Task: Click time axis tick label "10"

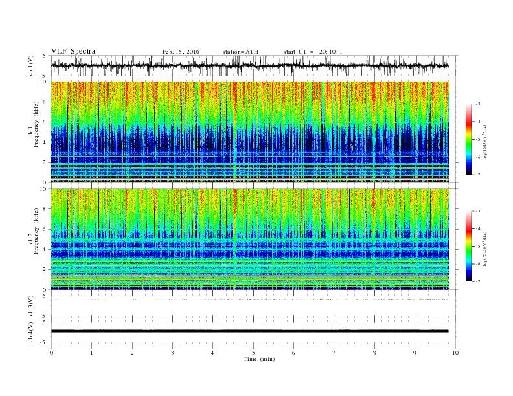Action: point(455,353)
